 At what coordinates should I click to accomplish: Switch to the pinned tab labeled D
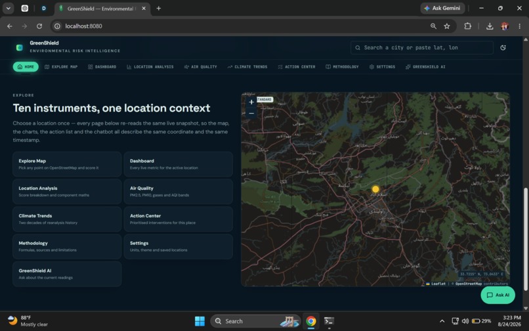tap(44, 9)
